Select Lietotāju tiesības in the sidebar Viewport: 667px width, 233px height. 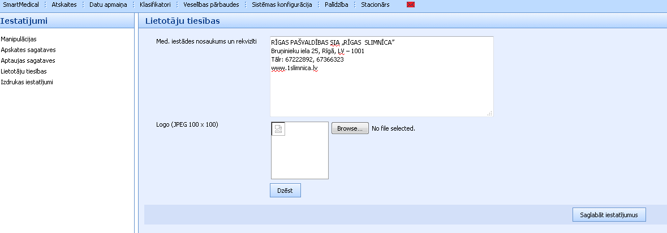pyautogui.click(x=24, y=71)
